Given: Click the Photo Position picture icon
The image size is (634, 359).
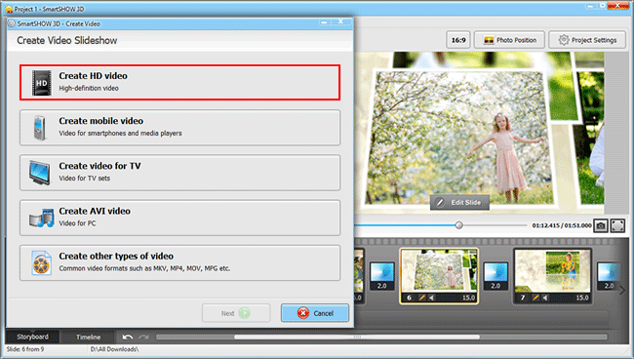Looking at the screenshot, I should pos(489,40).
